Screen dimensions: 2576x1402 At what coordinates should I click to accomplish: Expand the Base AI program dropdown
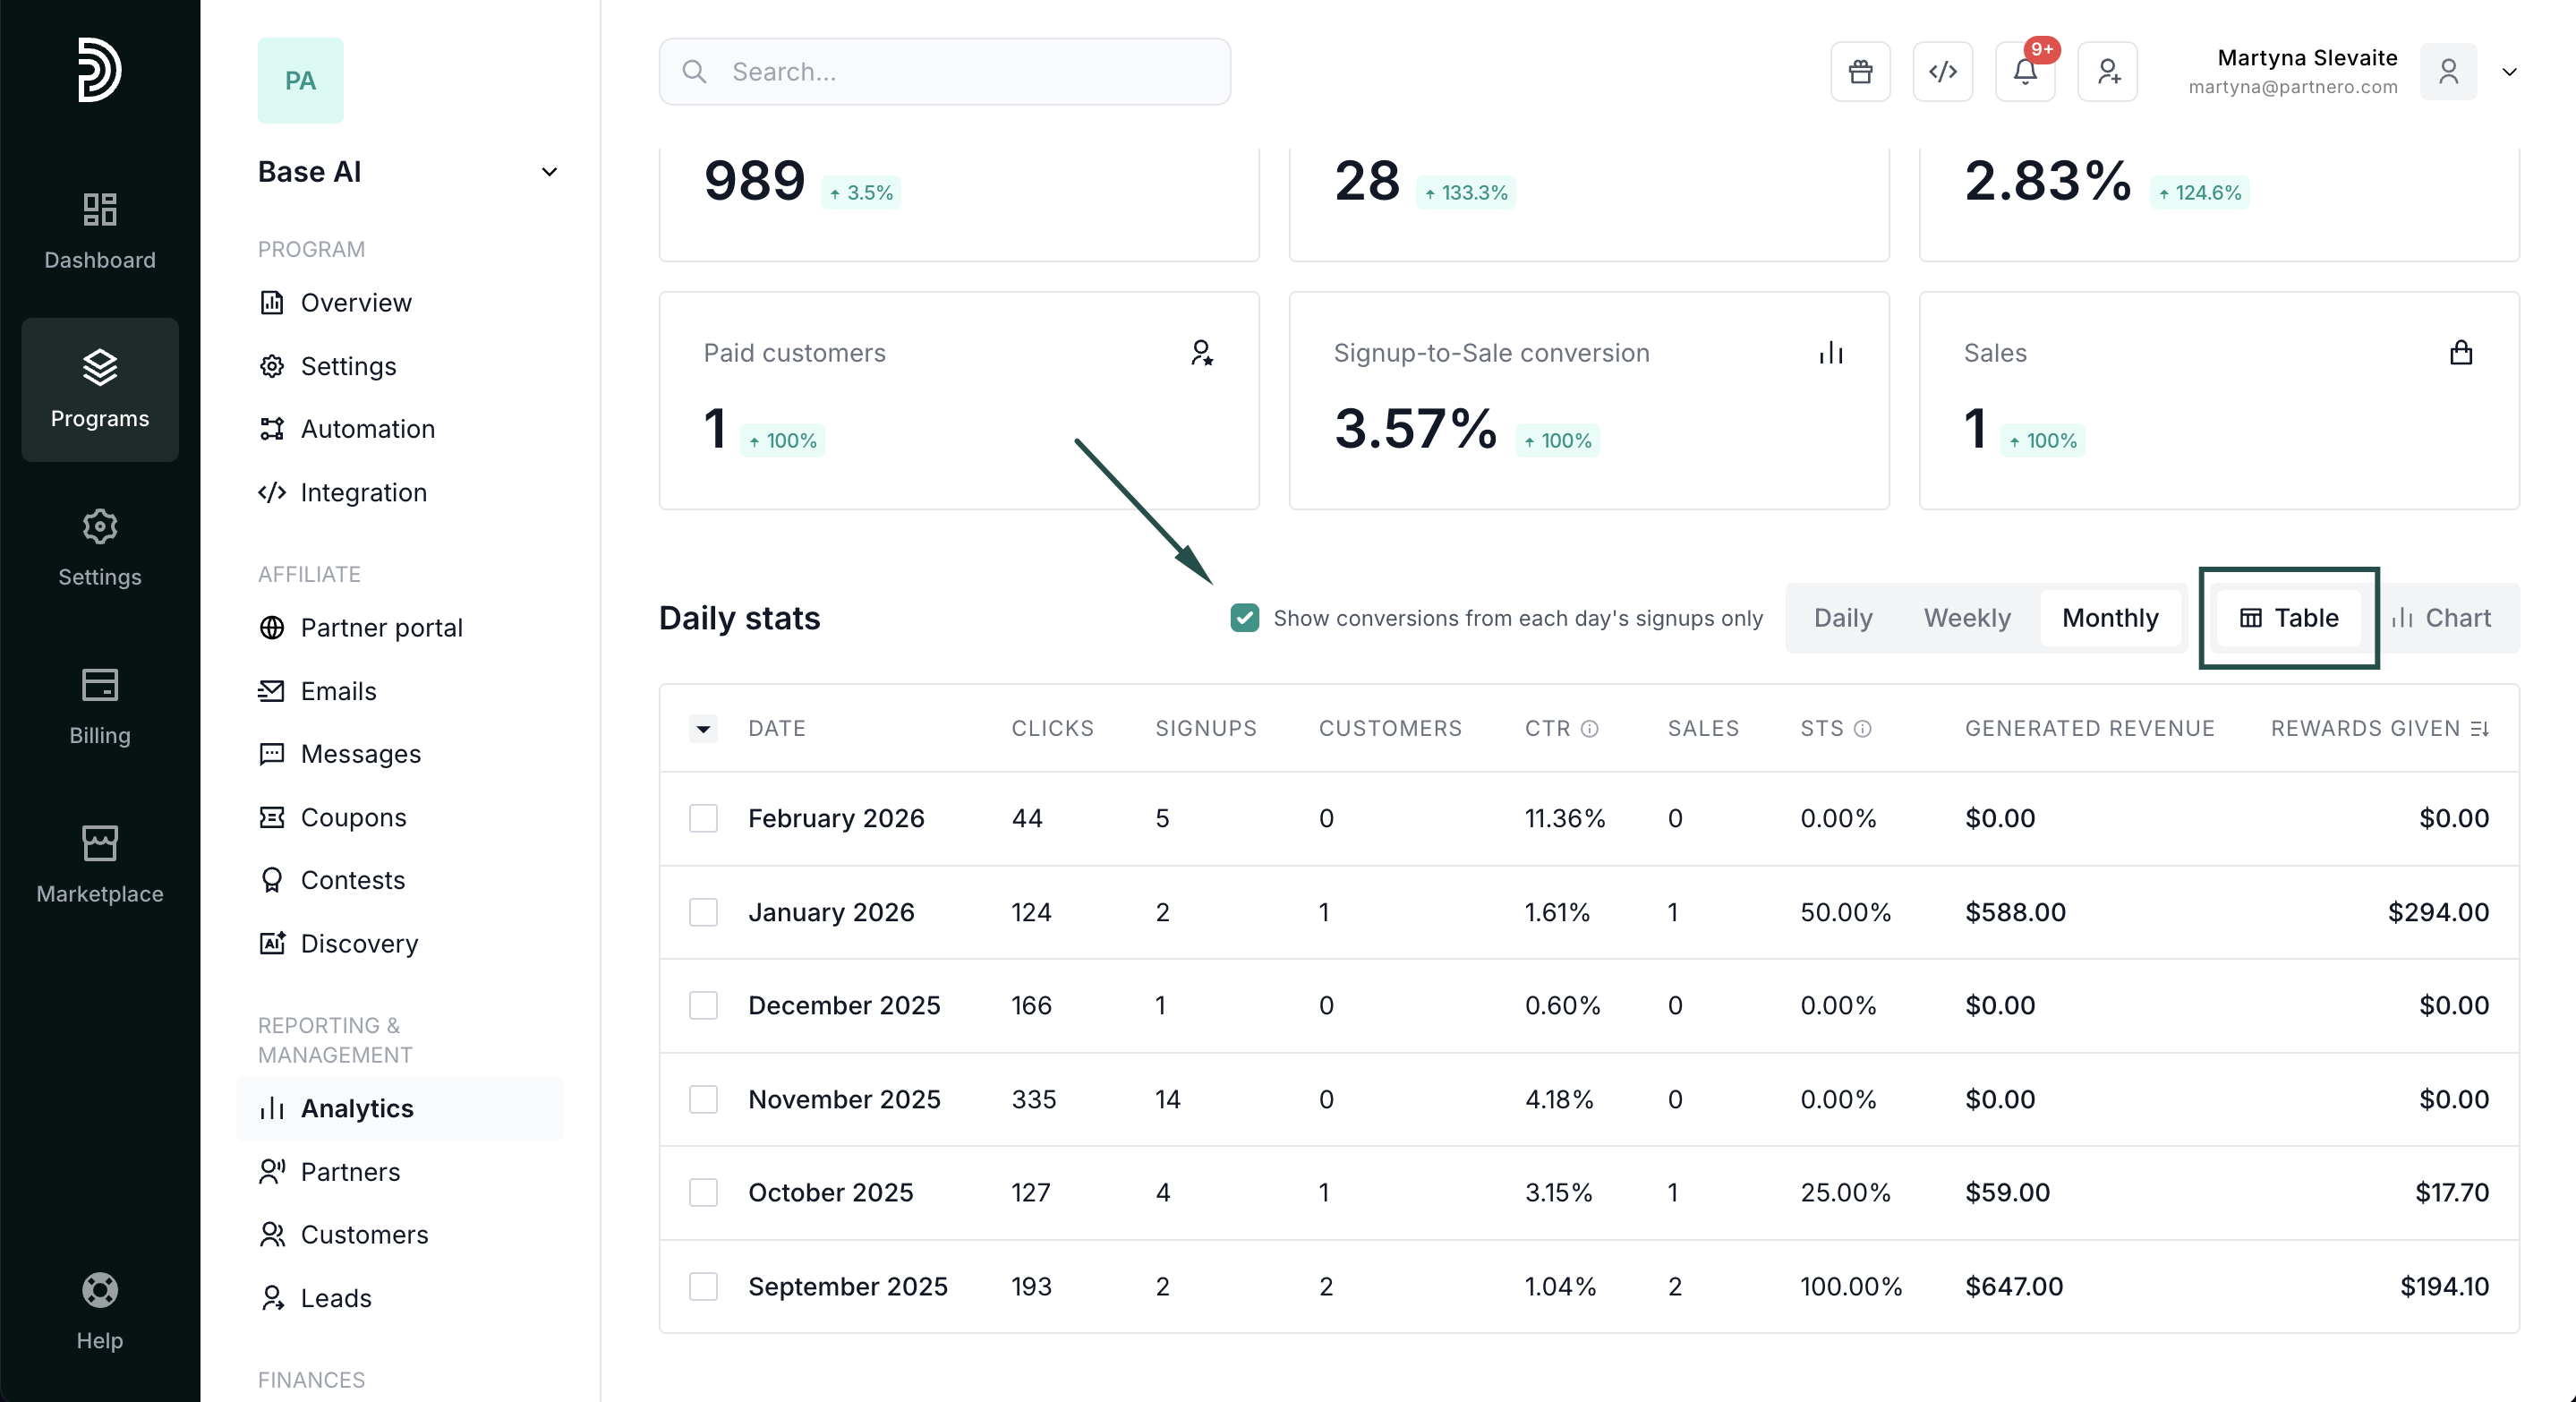[x=549, y=172]
